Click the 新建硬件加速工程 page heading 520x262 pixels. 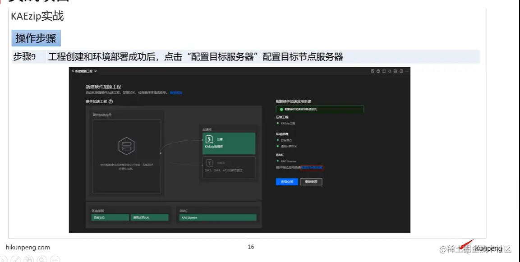click(x=103, y=87)
